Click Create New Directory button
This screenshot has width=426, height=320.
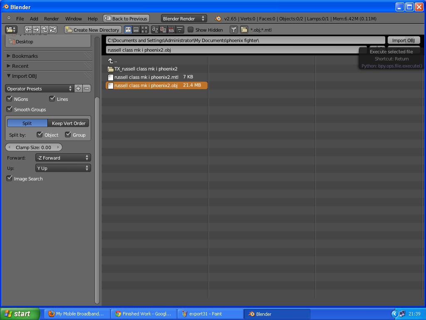(93, 30)
